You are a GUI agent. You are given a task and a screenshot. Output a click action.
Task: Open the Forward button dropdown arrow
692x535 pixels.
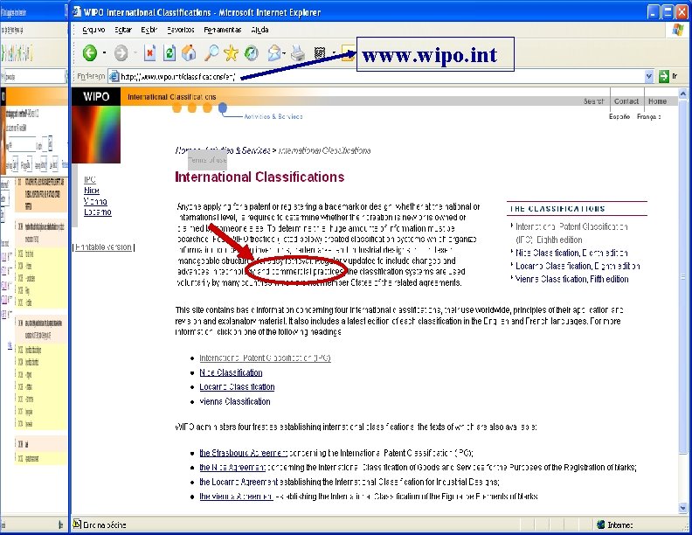click(x=135, y=53)
